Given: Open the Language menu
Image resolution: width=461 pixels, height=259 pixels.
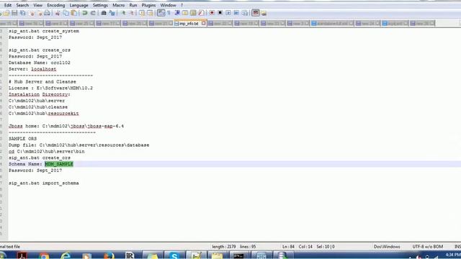Looking at the screenshot, I should click(79, 5).
